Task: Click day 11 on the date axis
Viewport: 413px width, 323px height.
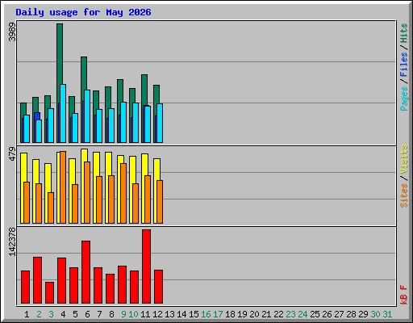Action: (145, 314)
